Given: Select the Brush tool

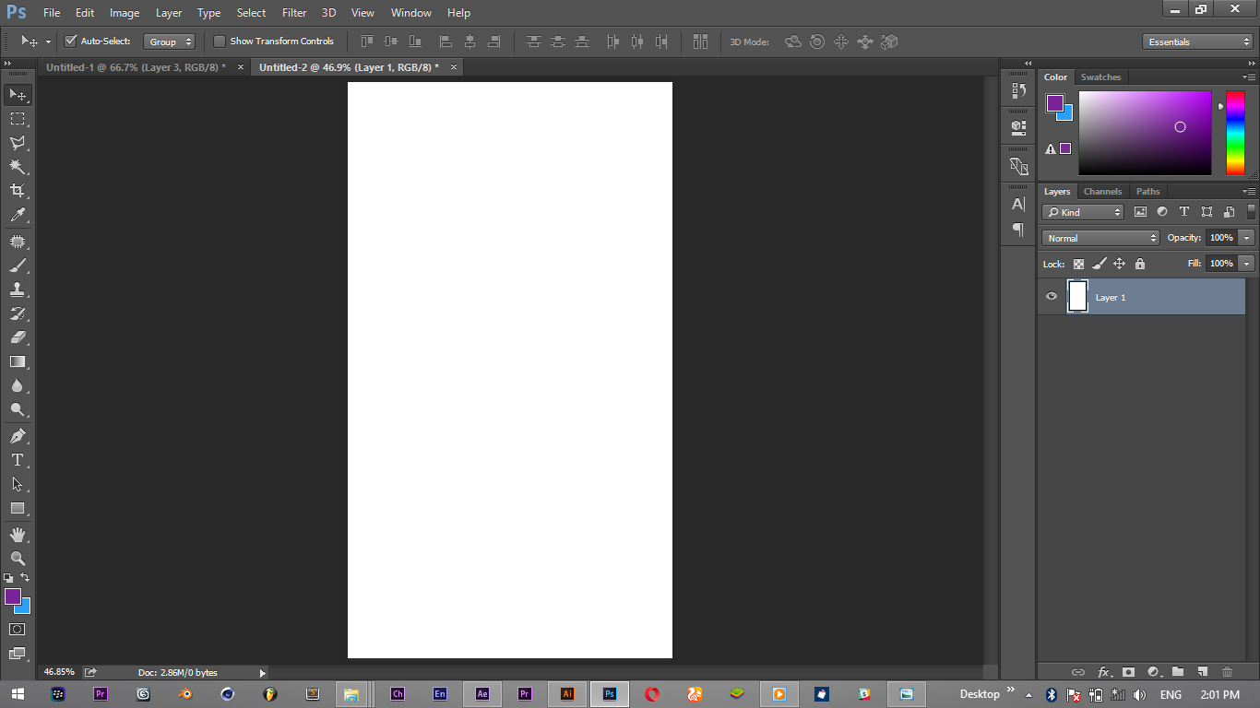Looking at the screenshot, I should pyautogui.click(x=18, y=265).
